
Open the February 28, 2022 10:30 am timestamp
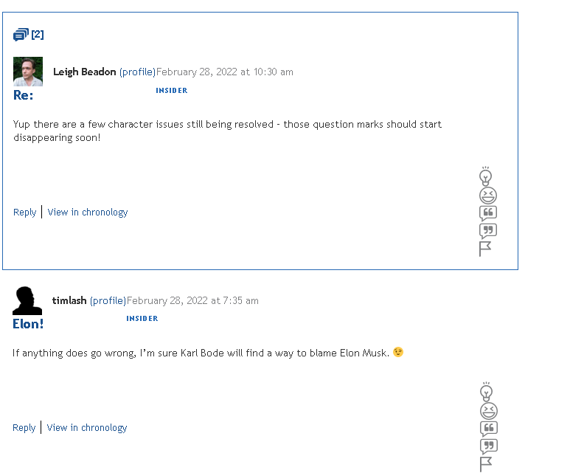(x=225, y=72)
